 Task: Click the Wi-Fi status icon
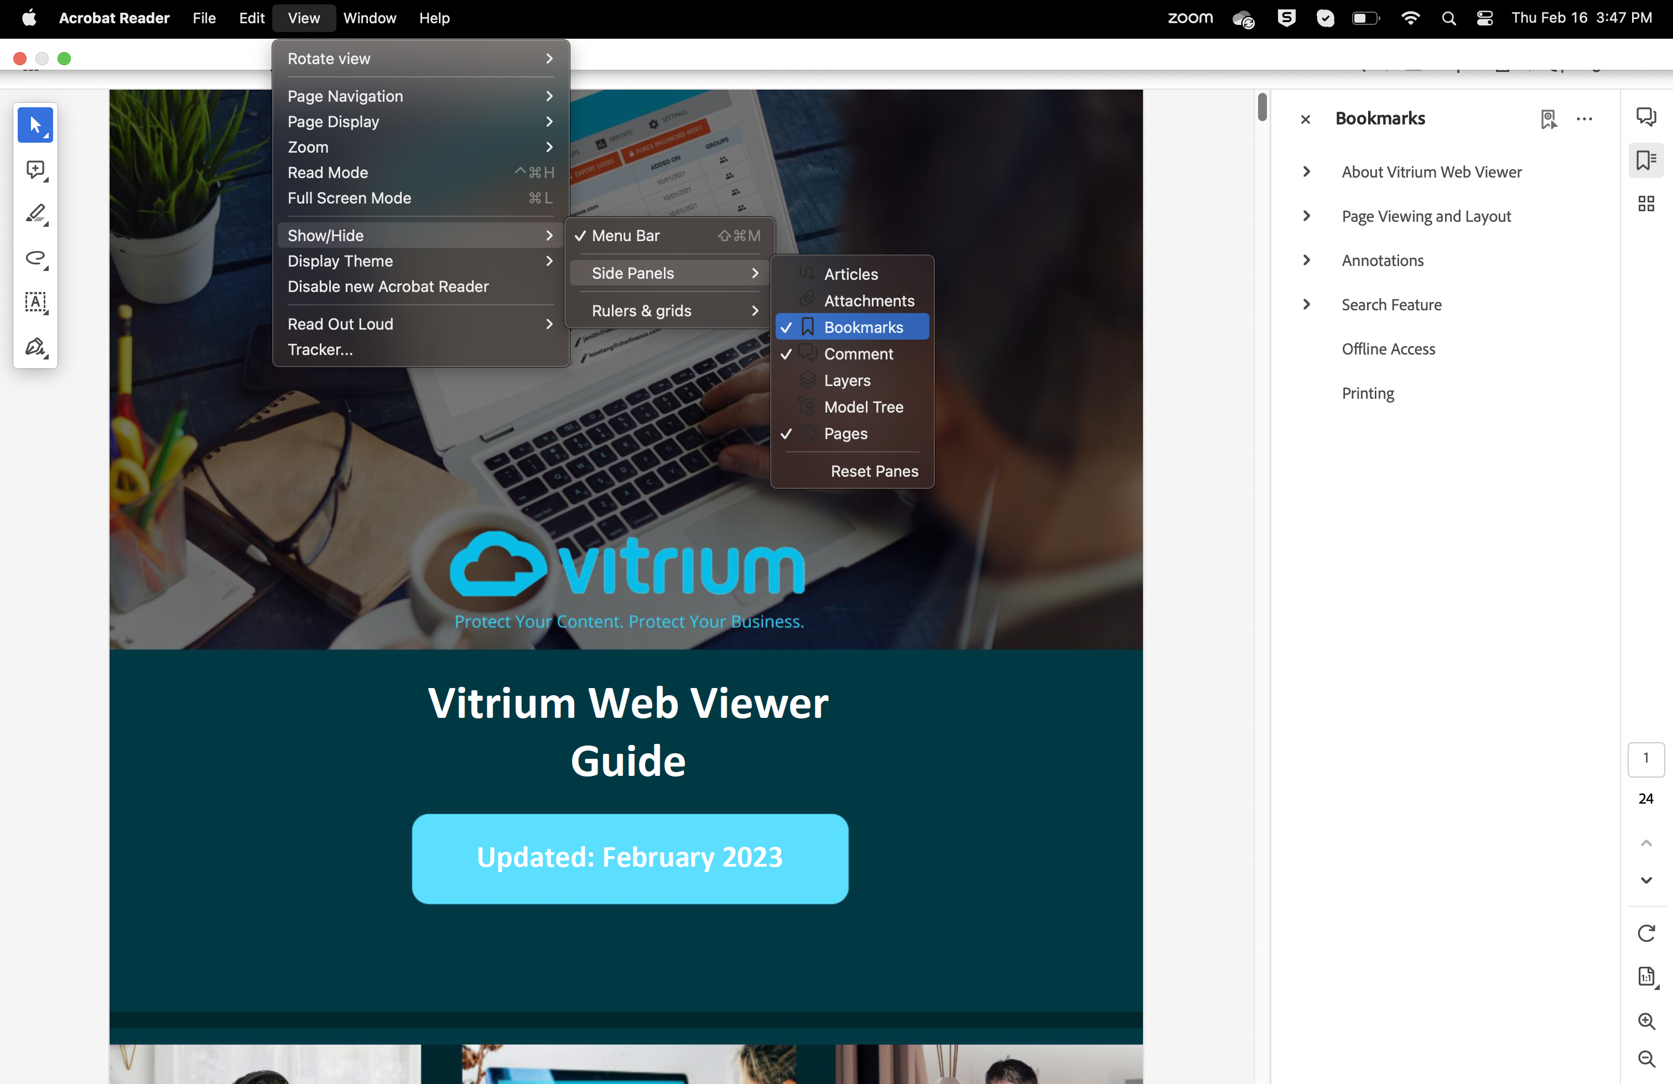pyautogui.click(x=1410, y=18)
